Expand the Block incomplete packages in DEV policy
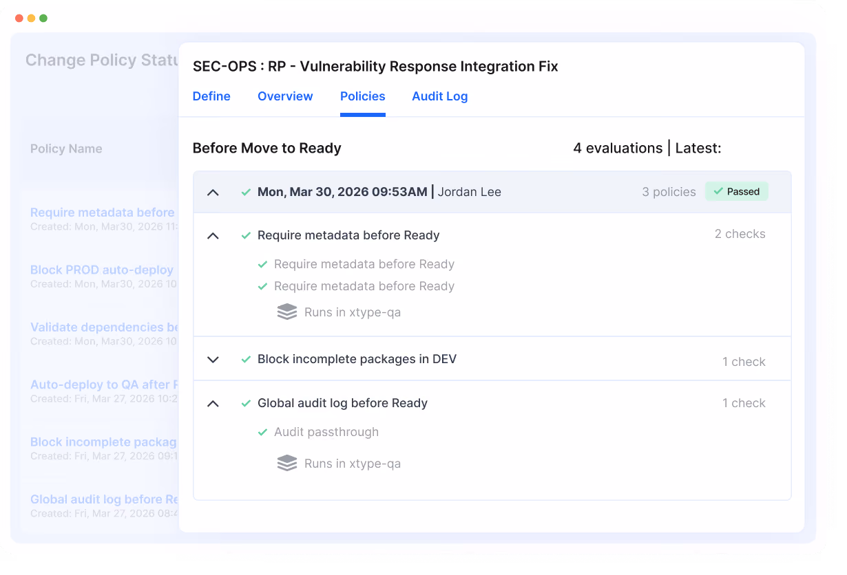The width and height of the screenshot is (847, 575). [213, 360]
